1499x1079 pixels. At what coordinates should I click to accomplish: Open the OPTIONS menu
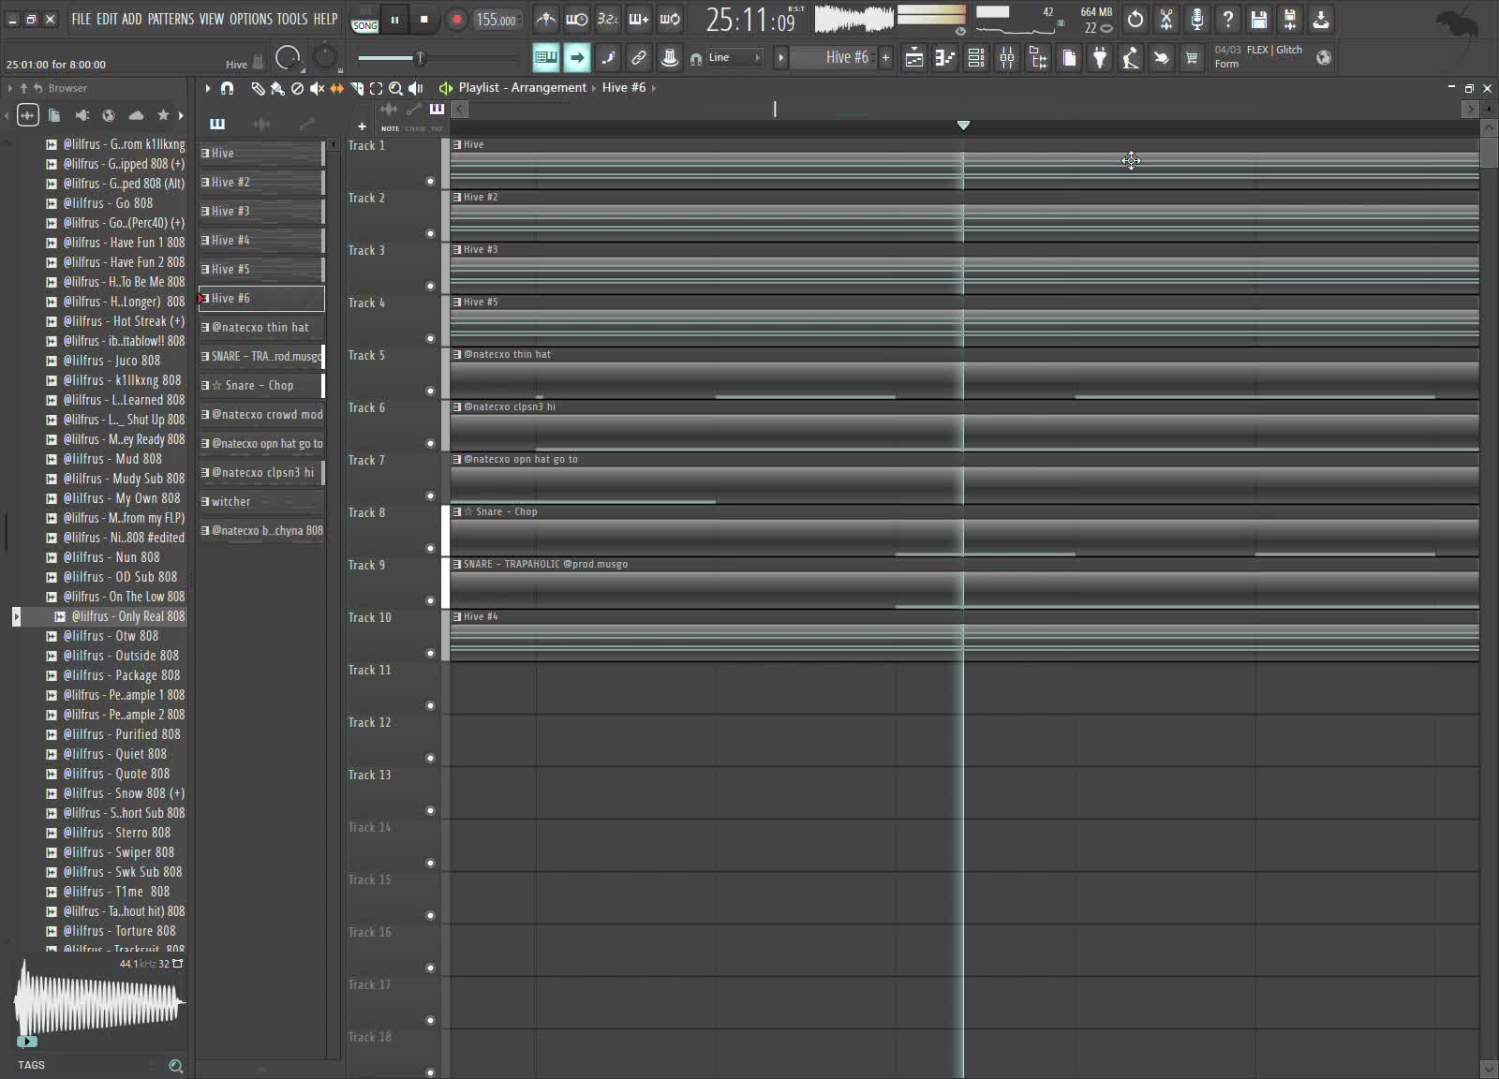point(251,19)
